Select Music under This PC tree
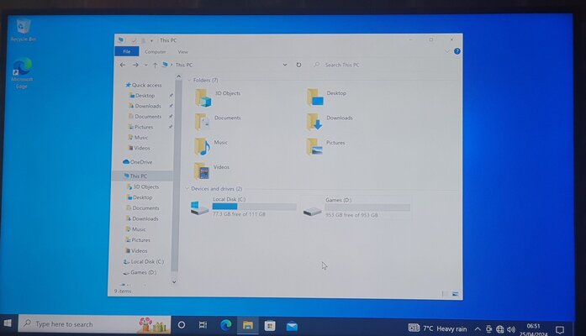586x336 pixels. click(136, 229)
